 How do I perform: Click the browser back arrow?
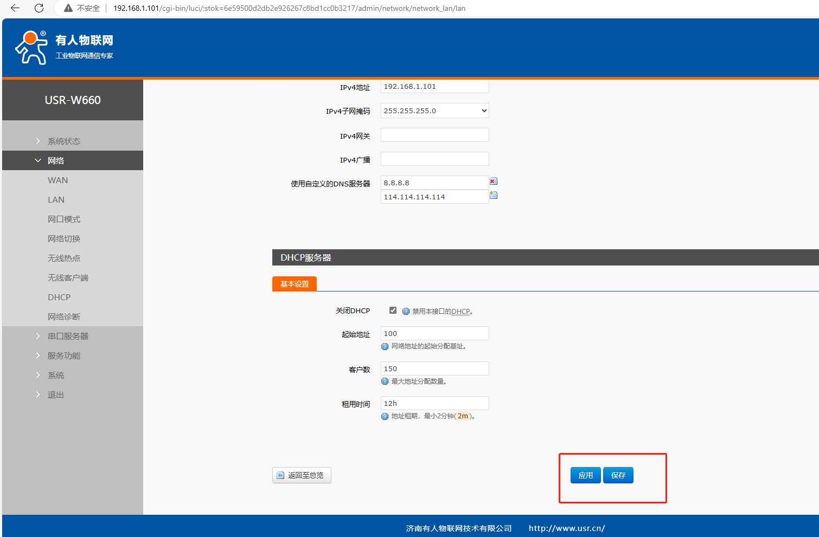tap(15, 8)
